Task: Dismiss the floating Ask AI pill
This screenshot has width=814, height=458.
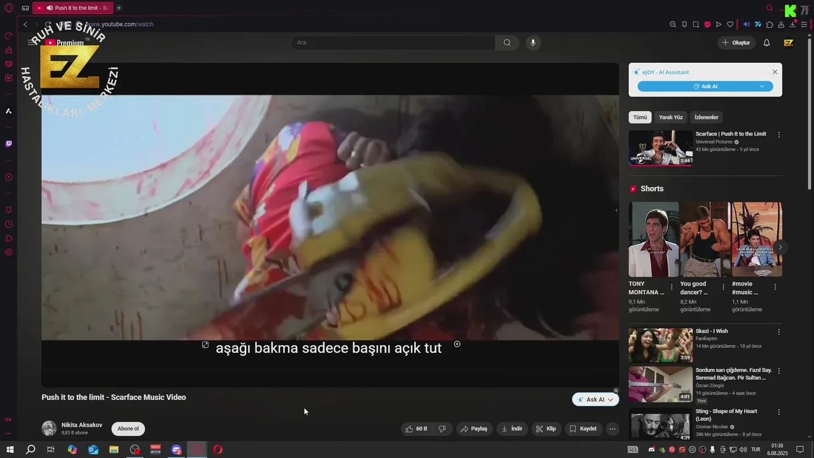Action: coord(616,391)
